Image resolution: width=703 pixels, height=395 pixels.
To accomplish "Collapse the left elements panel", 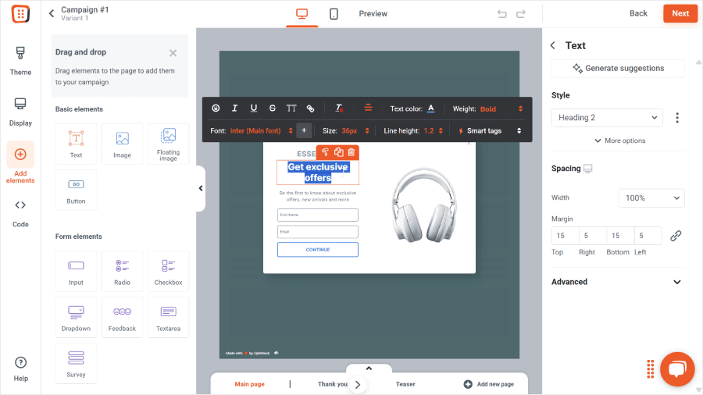I will pos(201,188).
